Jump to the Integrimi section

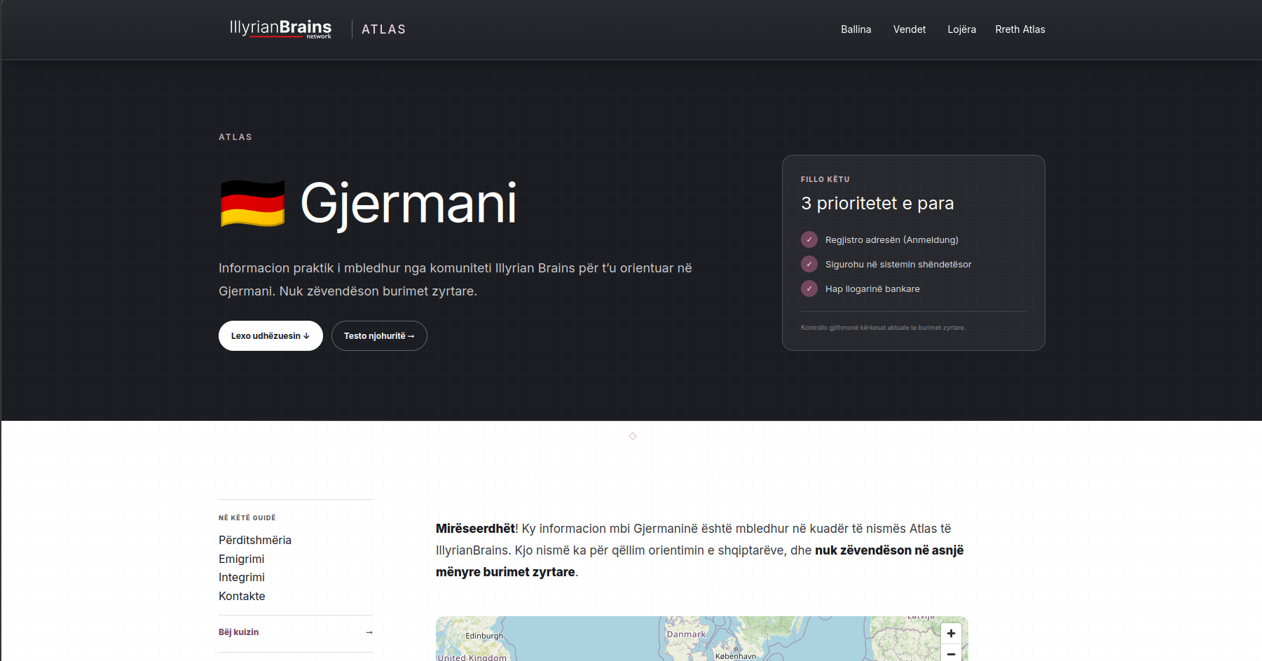[x=242, y=577]
